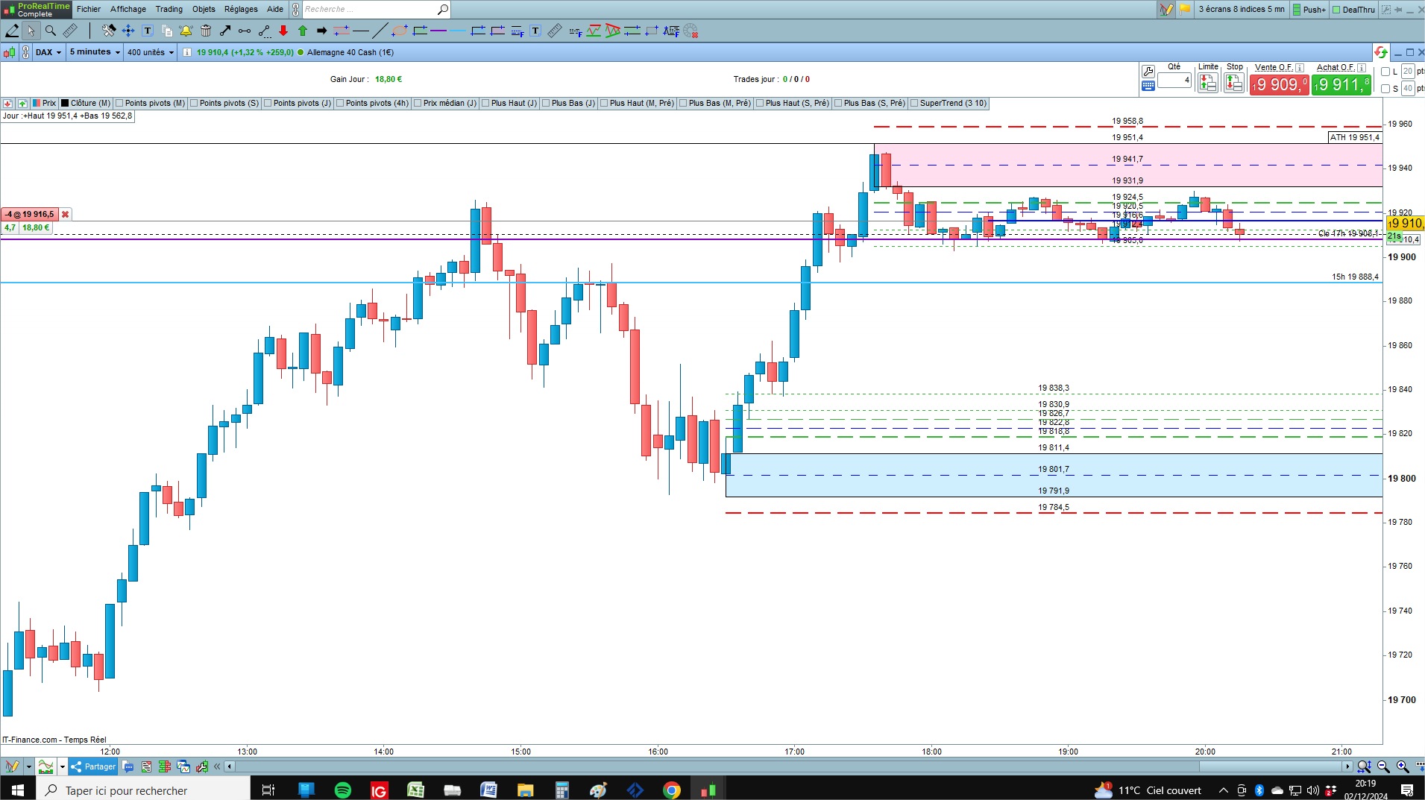Choose the green up arrow tool

tap(303, 31)
